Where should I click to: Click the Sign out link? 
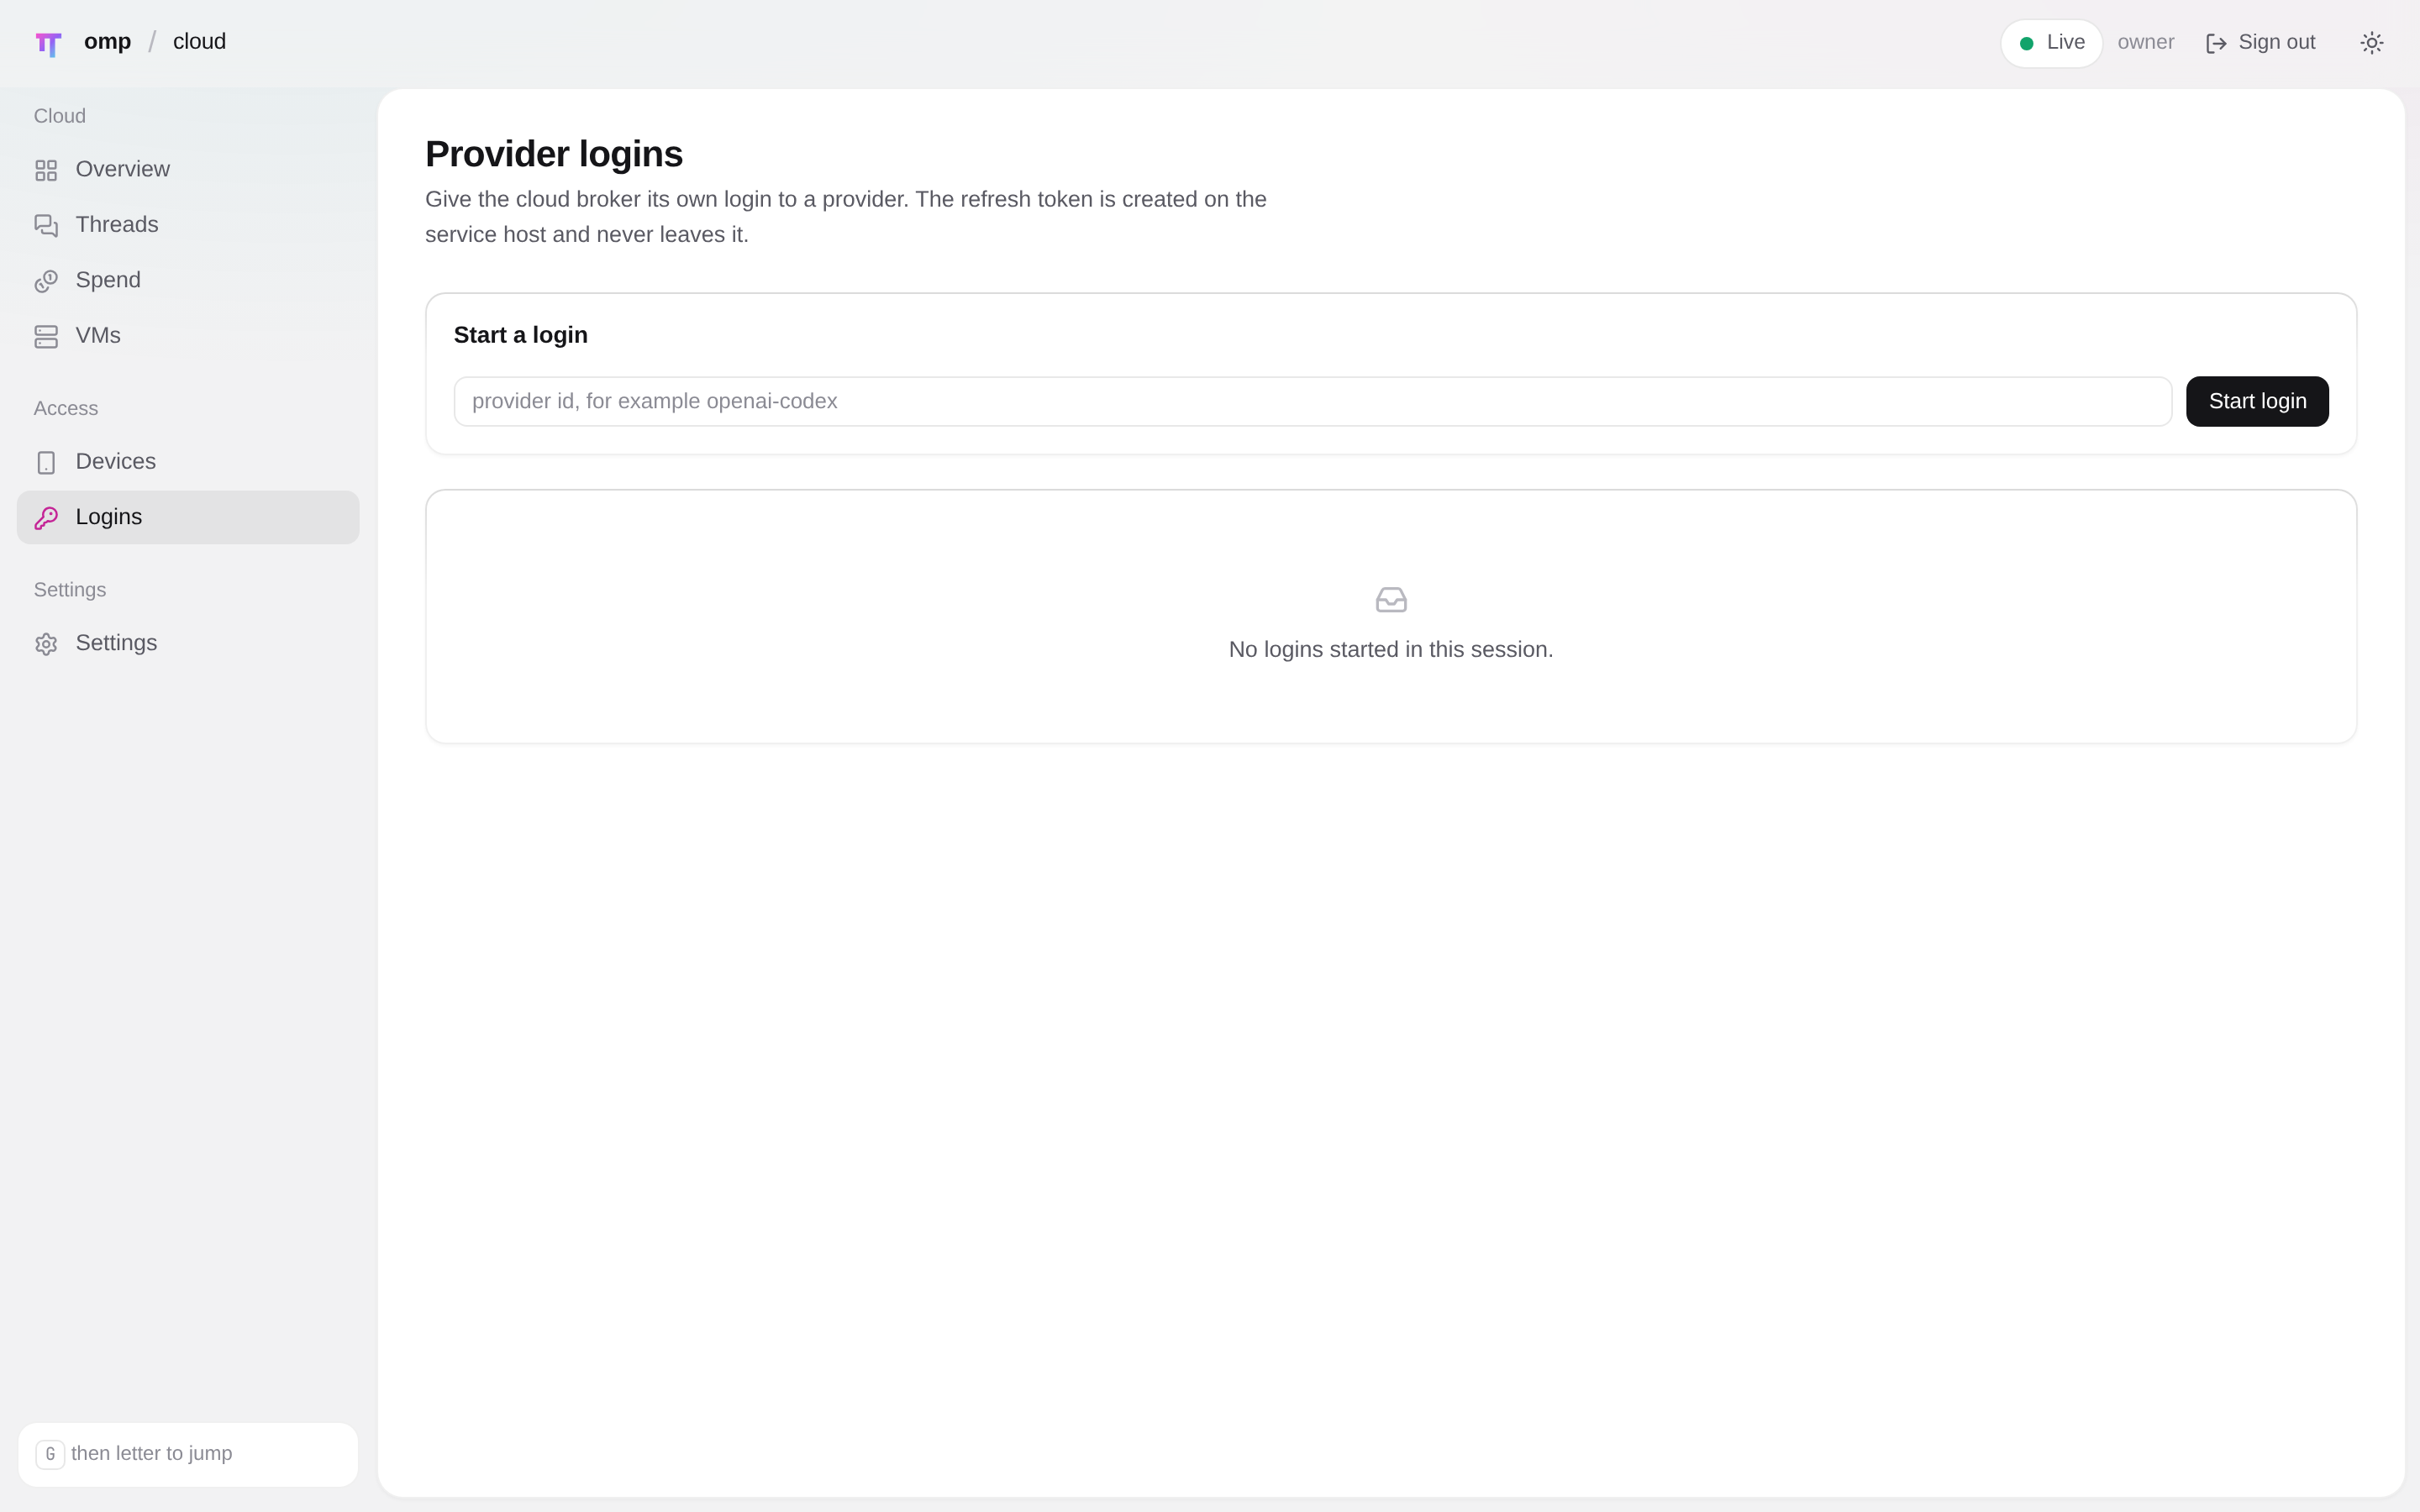tap(2260, 43)
